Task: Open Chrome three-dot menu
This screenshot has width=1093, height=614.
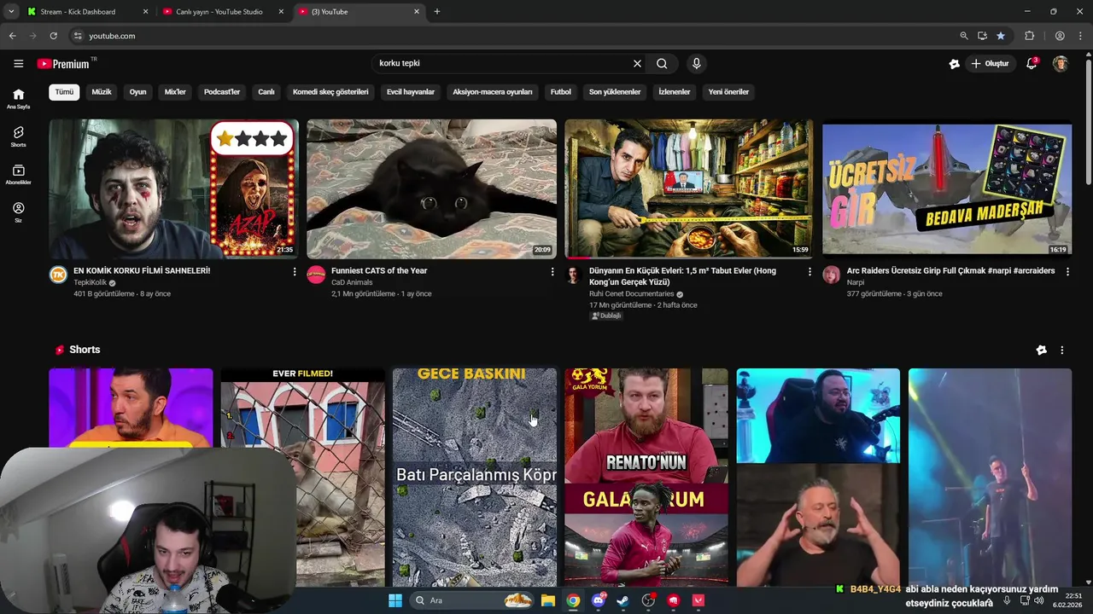Action: 1081,36
